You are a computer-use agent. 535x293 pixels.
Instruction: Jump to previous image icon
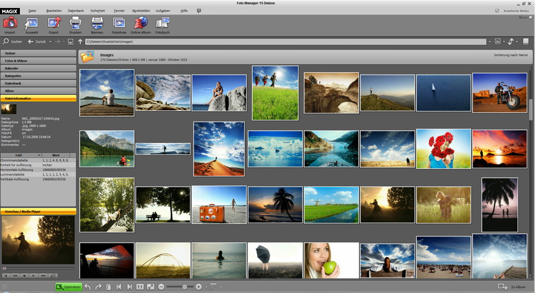119,287
